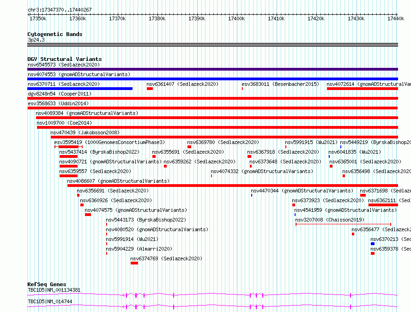411x312 pixels.
Task: Click nsv5443173 (ByrskaBishop2022) label
Action: pos(146,220)
